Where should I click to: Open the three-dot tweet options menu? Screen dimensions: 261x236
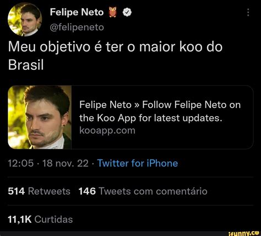pos(248,13)
